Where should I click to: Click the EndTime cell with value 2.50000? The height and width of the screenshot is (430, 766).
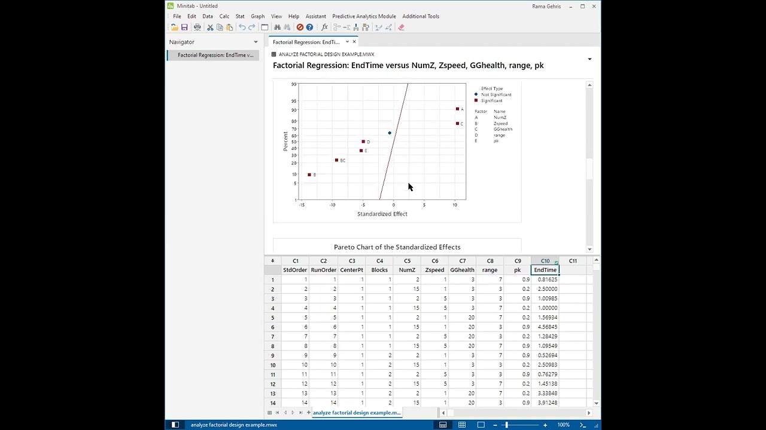(545, 289)
